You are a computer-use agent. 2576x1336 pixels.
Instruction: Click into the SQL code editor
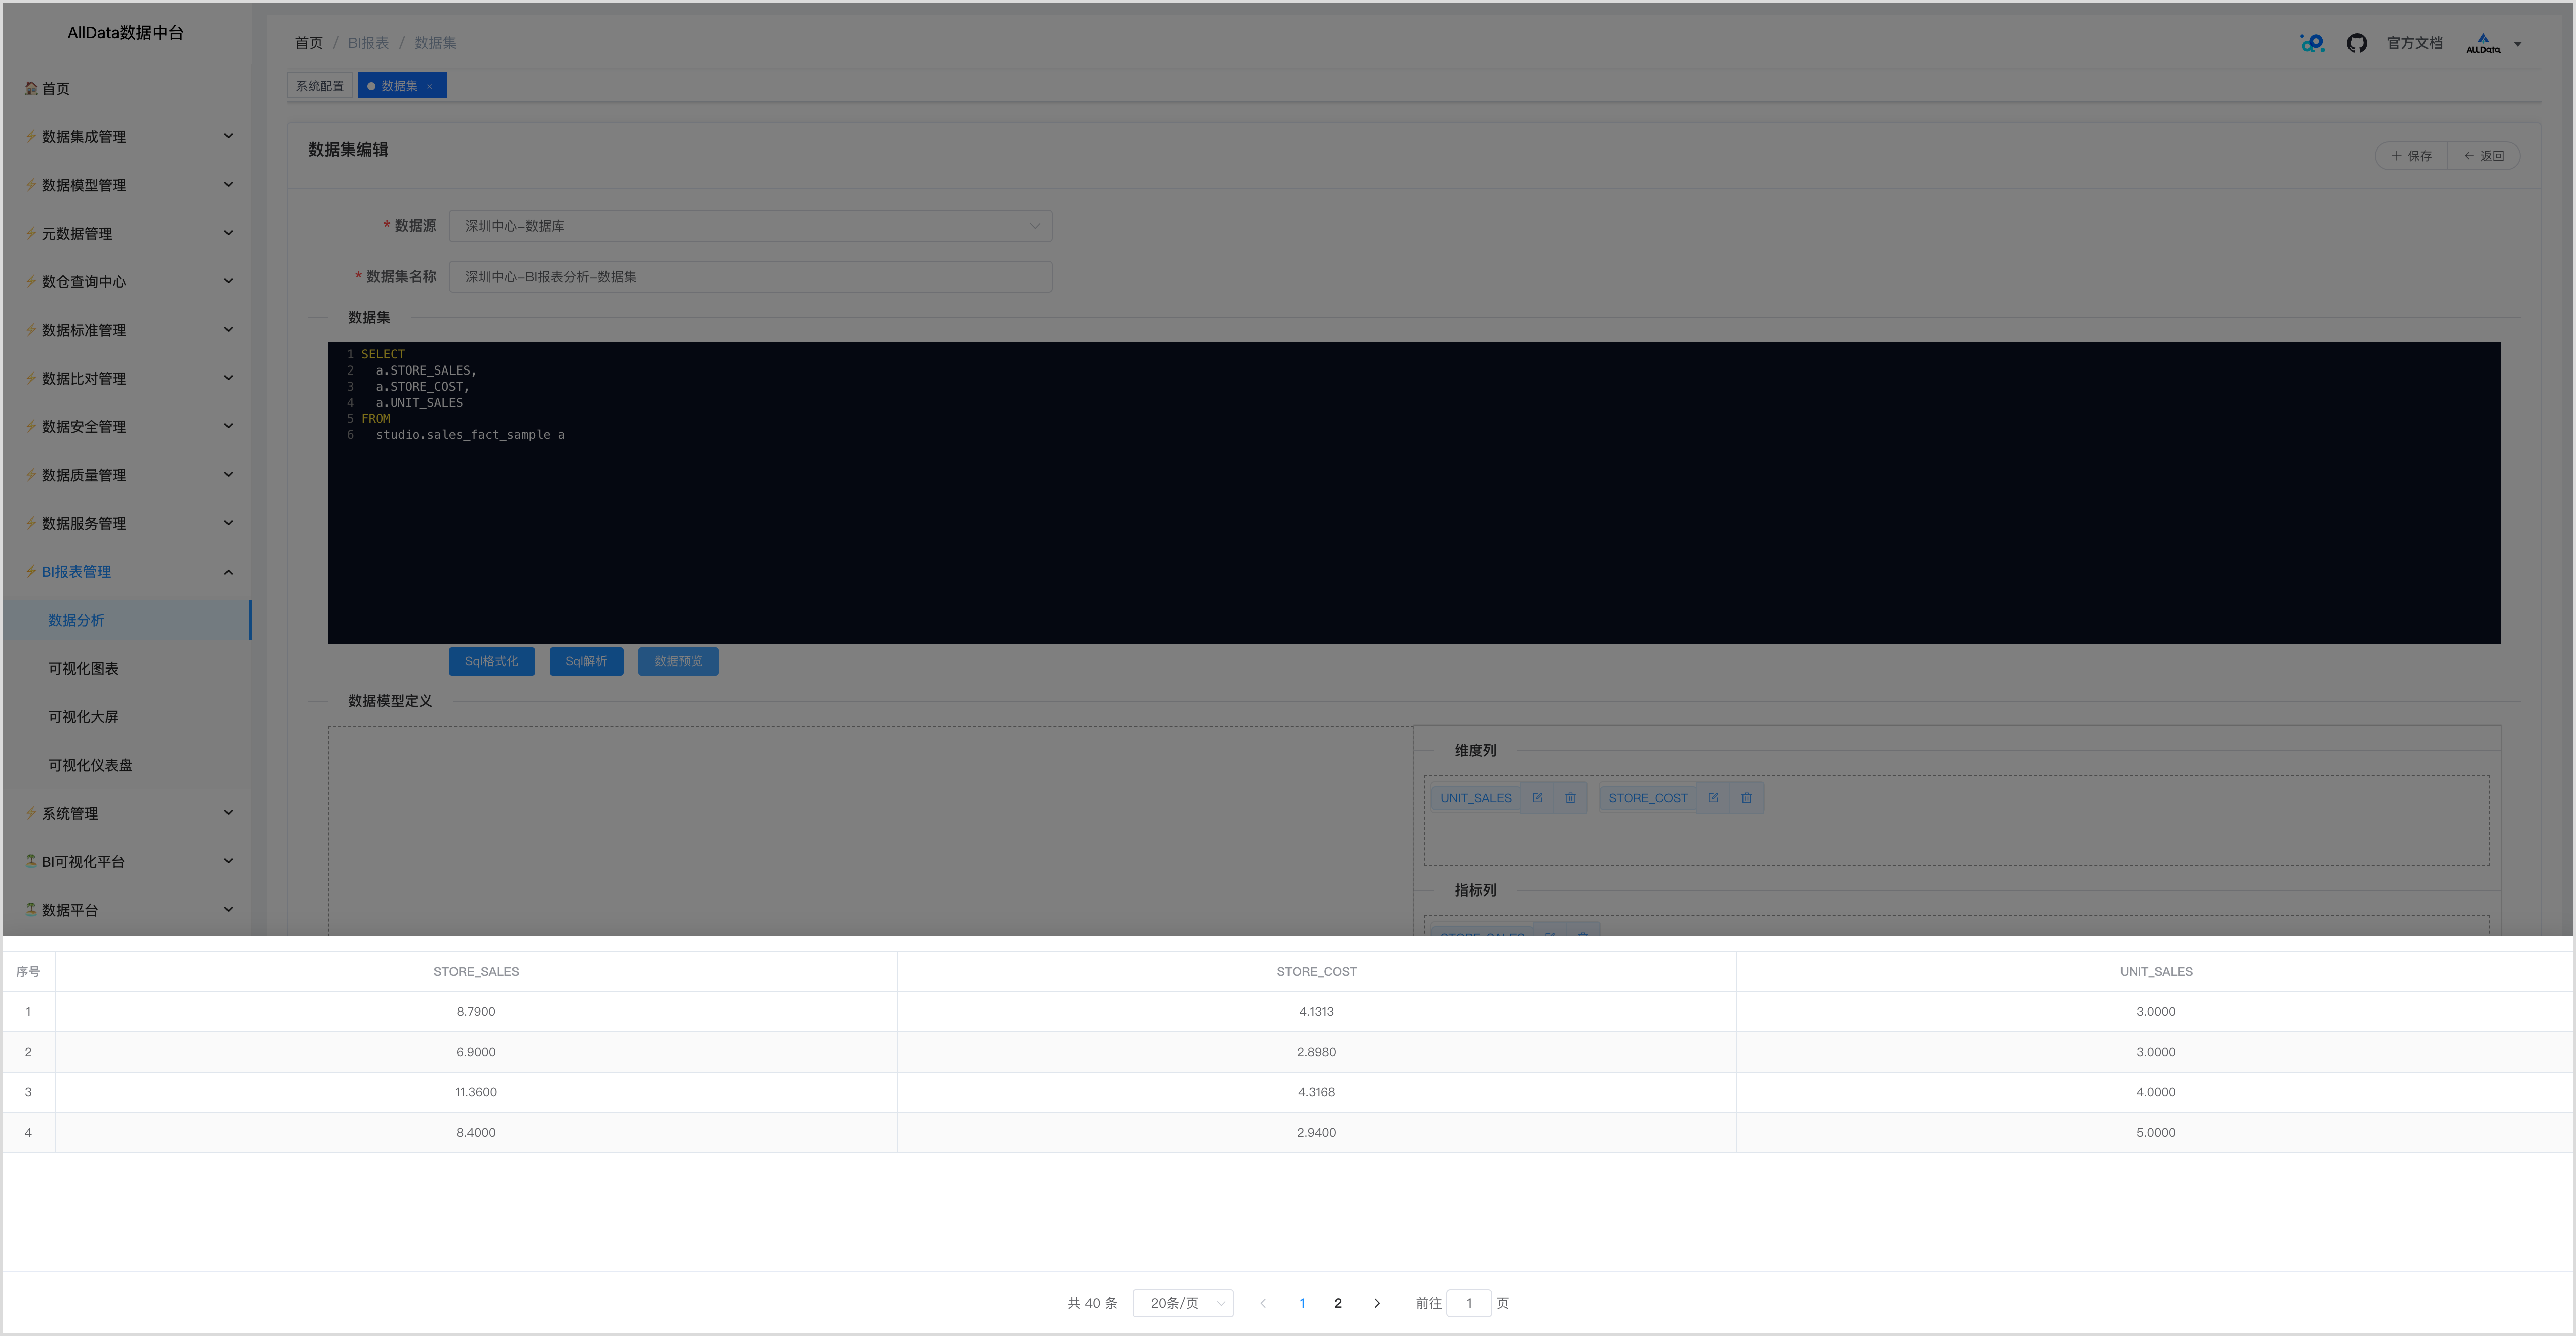click(1413, 493)
